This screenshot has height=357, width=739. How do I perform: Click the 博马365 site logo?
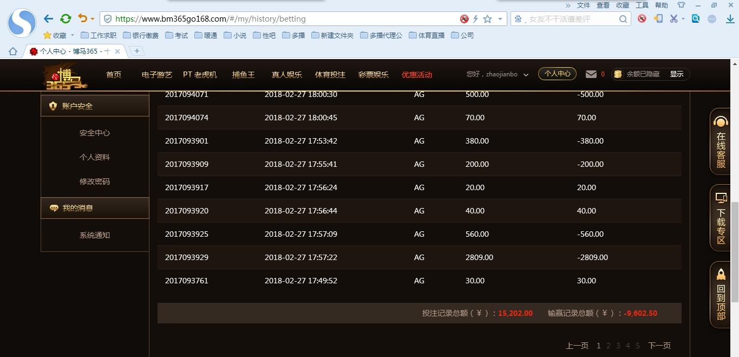tap(65, 76)
